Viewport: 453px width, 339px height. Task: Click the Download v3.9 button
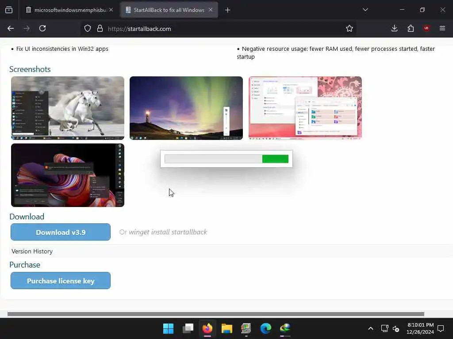[x=61, y=232]
